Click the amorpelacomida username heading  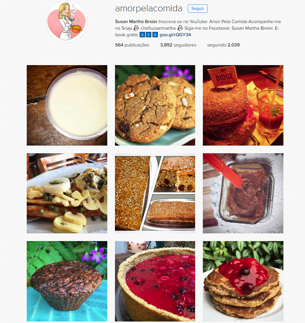pyautogui.click(x=149, y=9)
